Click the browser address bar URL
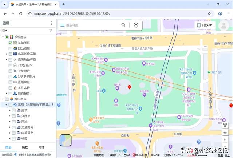 pos(72,14)
